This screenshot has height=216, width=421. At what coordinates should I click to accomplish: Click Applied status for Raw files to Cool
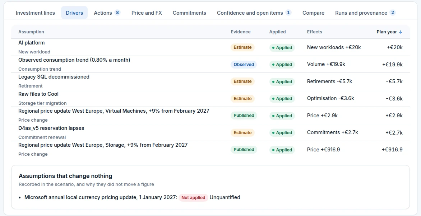[x=282, y=98]
